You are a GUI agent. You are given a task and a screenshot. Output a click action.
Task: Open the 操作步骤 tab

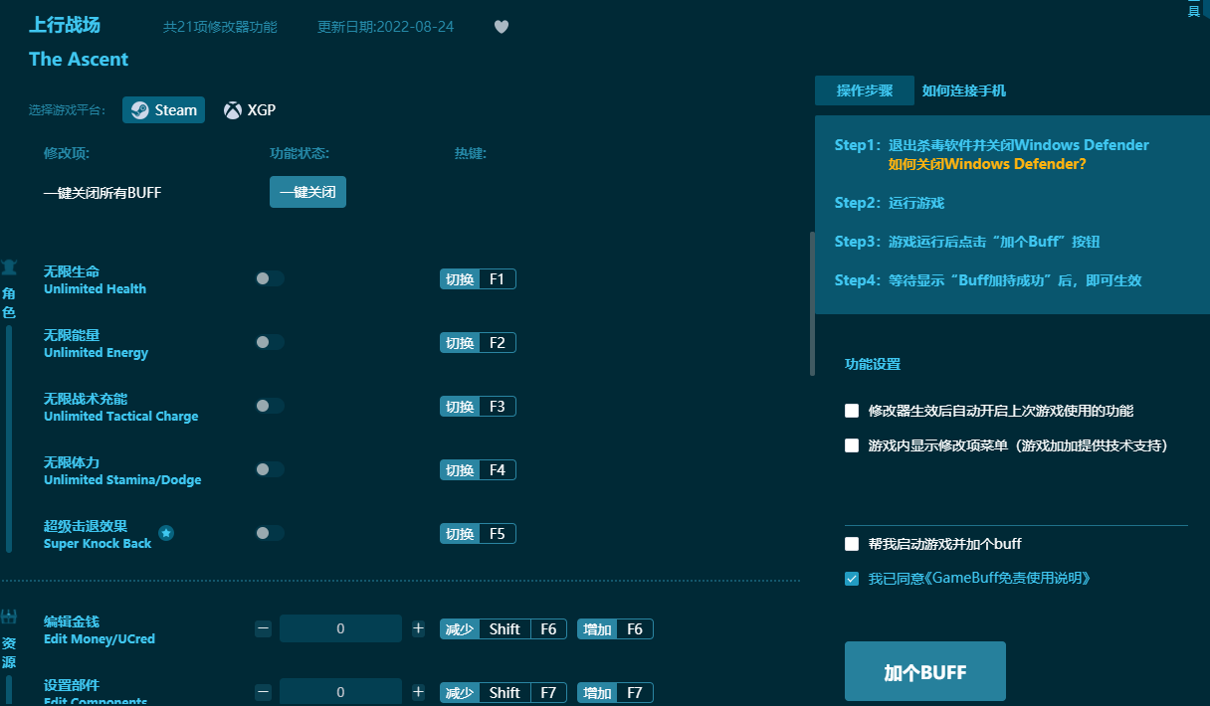[864, 90]
